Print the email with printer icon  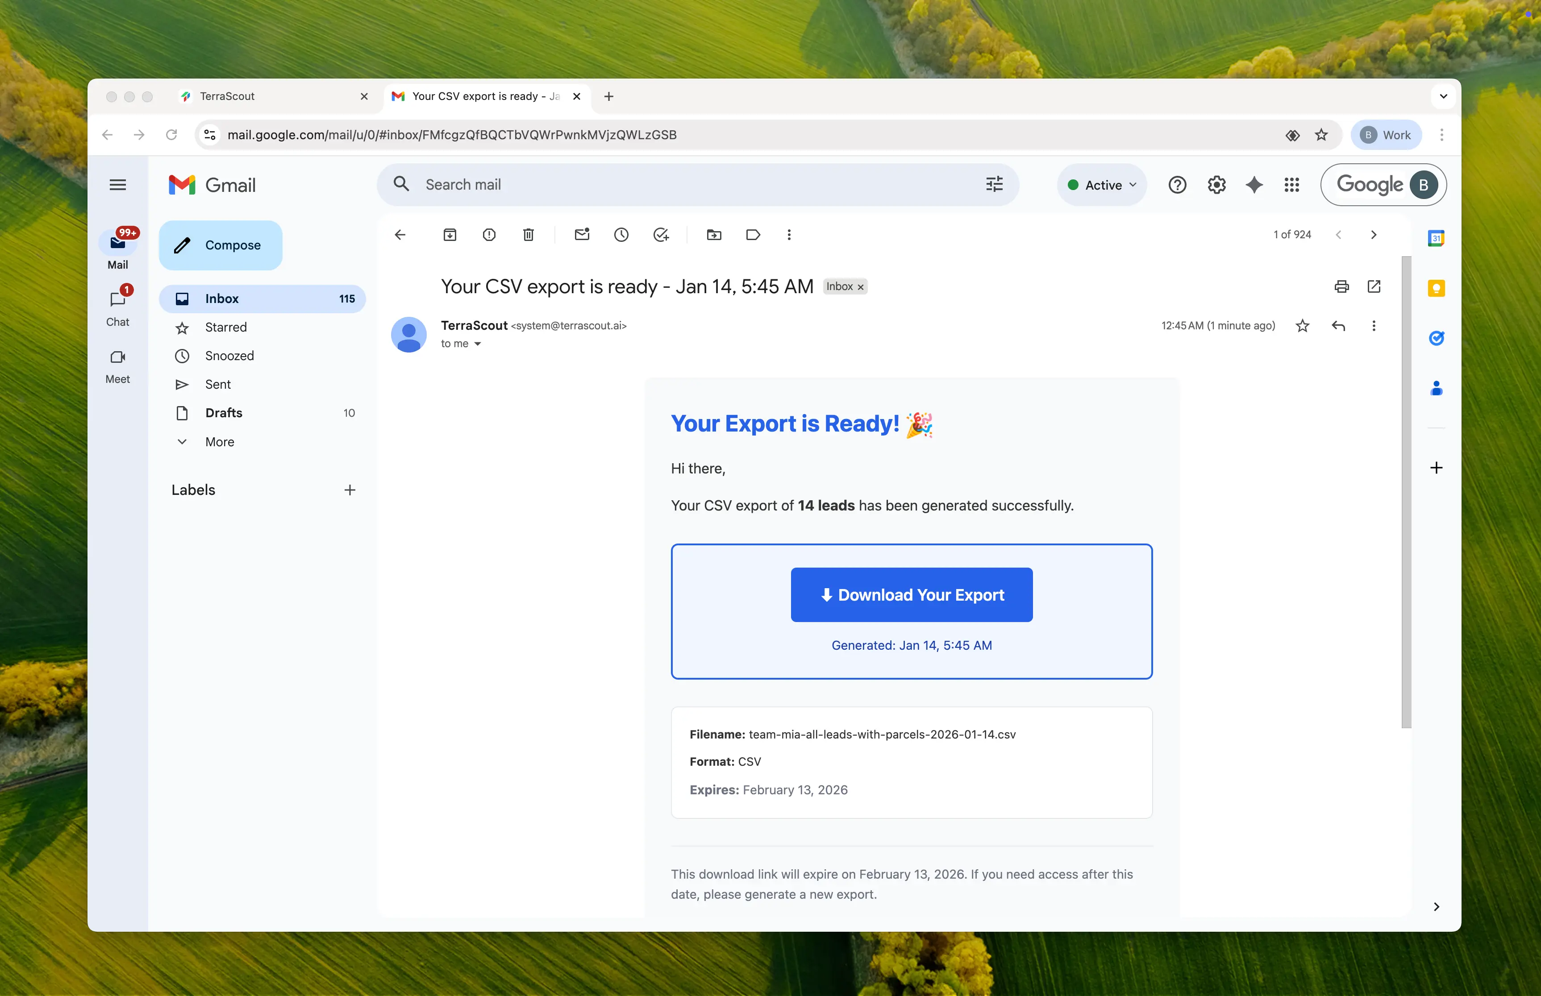(x=1341, y=286)
